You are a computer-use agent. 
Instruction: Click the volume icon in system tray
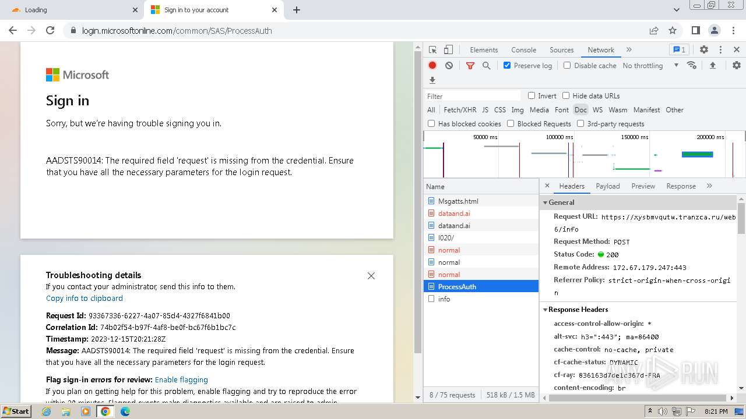coord(663,411)
